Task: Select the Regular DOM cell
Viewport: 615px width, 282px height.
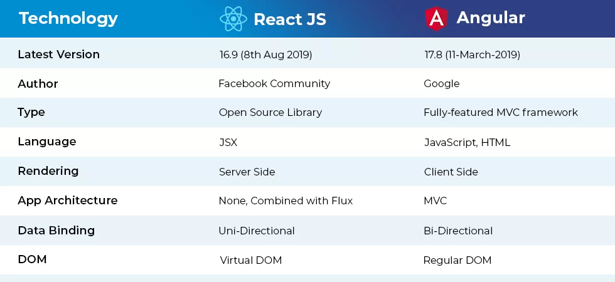Action: coord(457,260)
